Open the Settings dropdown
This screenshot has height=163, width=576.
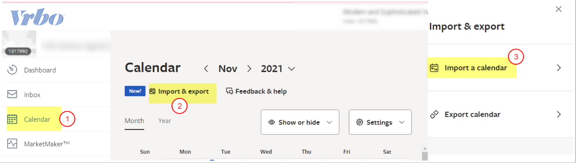pos(380,122)
